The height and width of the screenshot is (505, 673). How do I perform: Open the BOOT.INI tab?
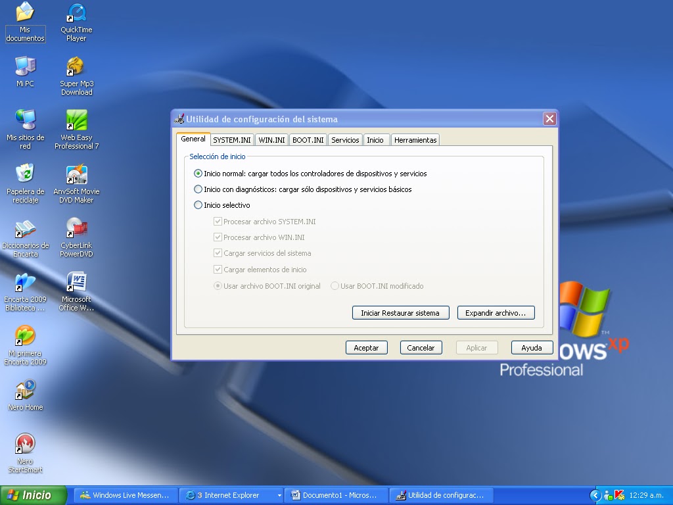click(308, 139)
